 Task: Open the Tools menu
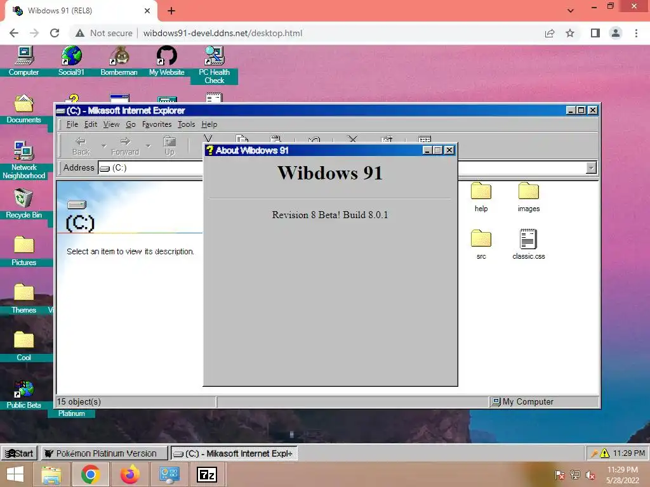click(186, 124)
